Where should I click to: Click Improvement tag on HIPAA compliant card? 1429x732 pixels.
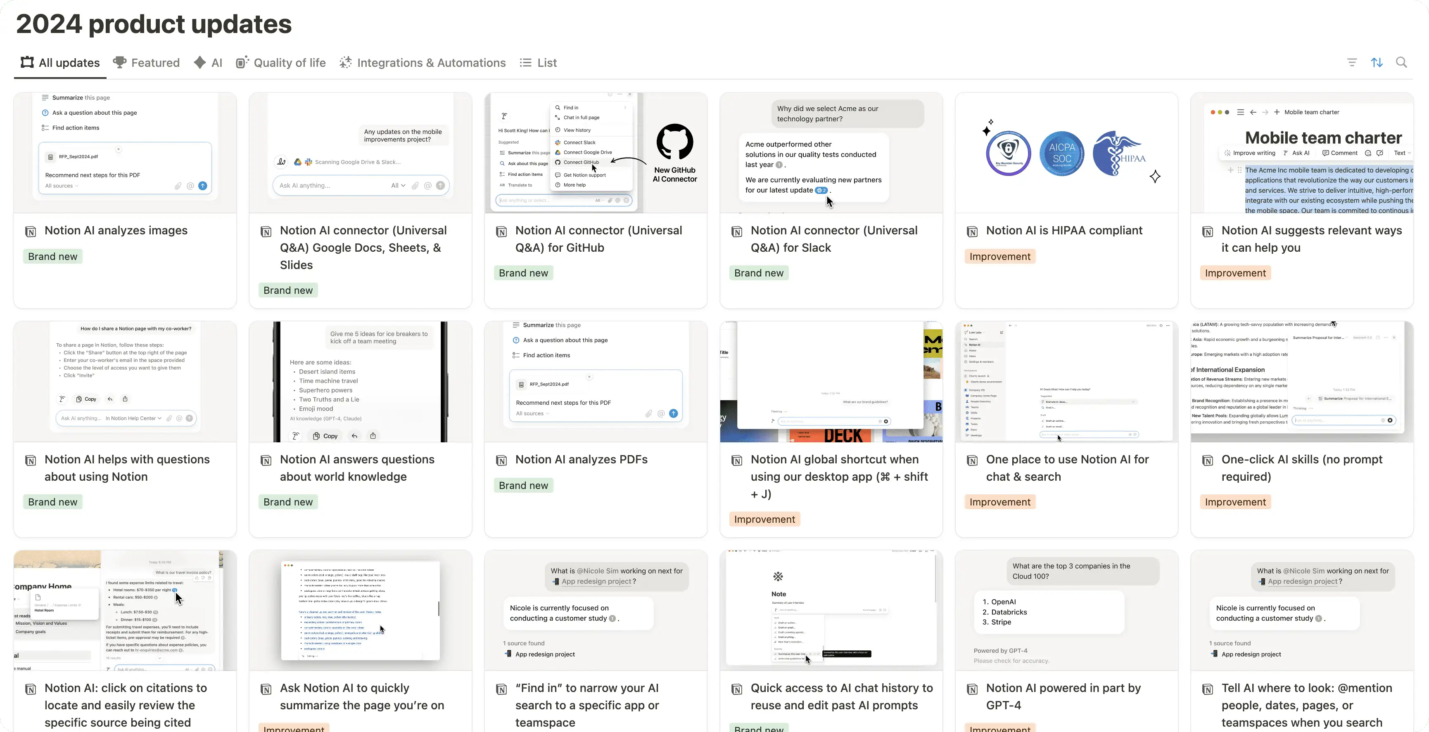point(999,257)
